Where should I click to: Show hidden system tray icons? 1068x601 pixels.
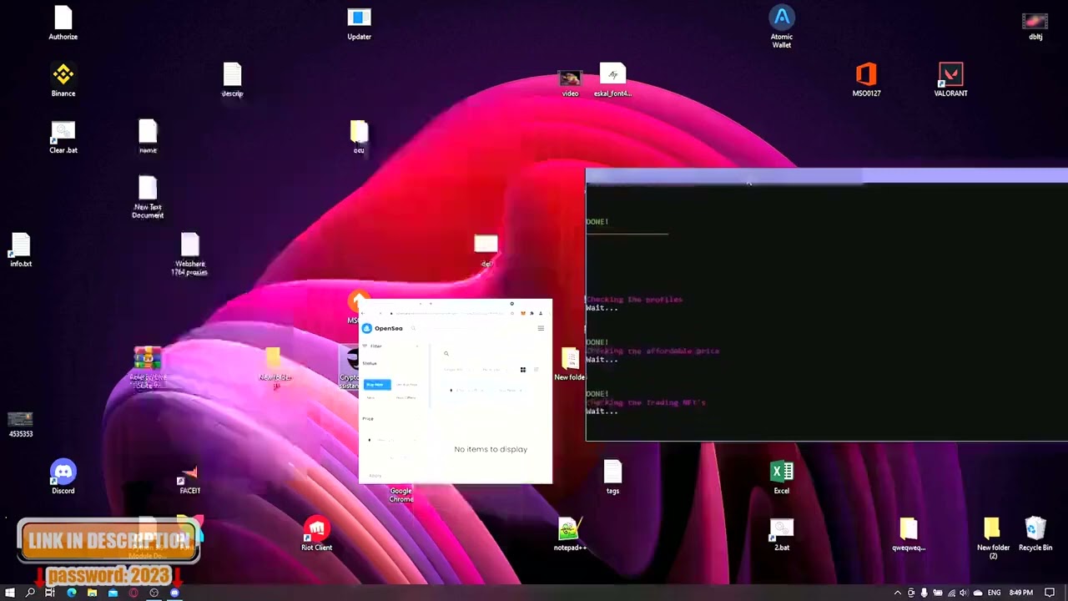point(898,593)
